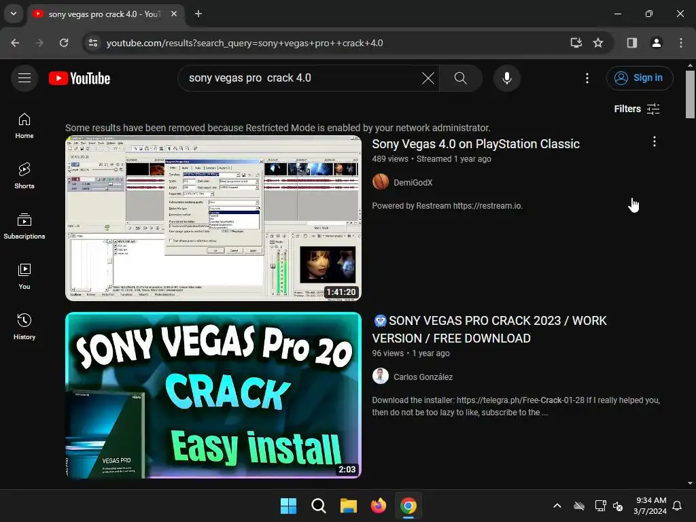Start voice search with microphone icon

(507, 78)
